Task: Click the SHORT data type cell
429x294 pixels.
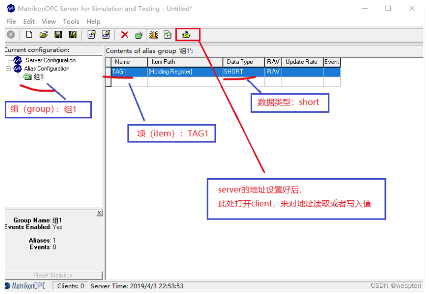Action: [x=244, y=72]
